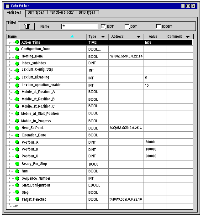Viewport: 201px width, 218px height.
Task: Click the Name filter text field
Action: point(79,26)
